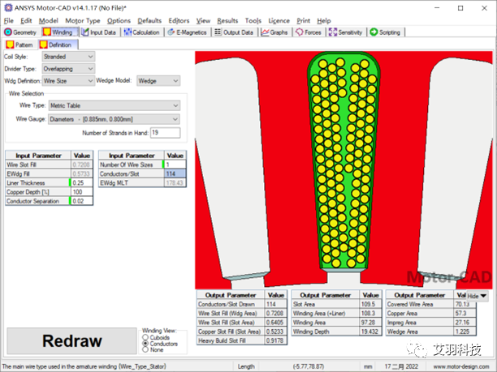Image resolution: width=497 pixels, height=372 pixels.
Task: Open the Print menu
Action: click(304, 21)
